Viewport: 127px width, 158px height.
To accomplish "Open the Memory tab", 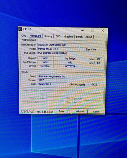I will click(x=48, y=36).
